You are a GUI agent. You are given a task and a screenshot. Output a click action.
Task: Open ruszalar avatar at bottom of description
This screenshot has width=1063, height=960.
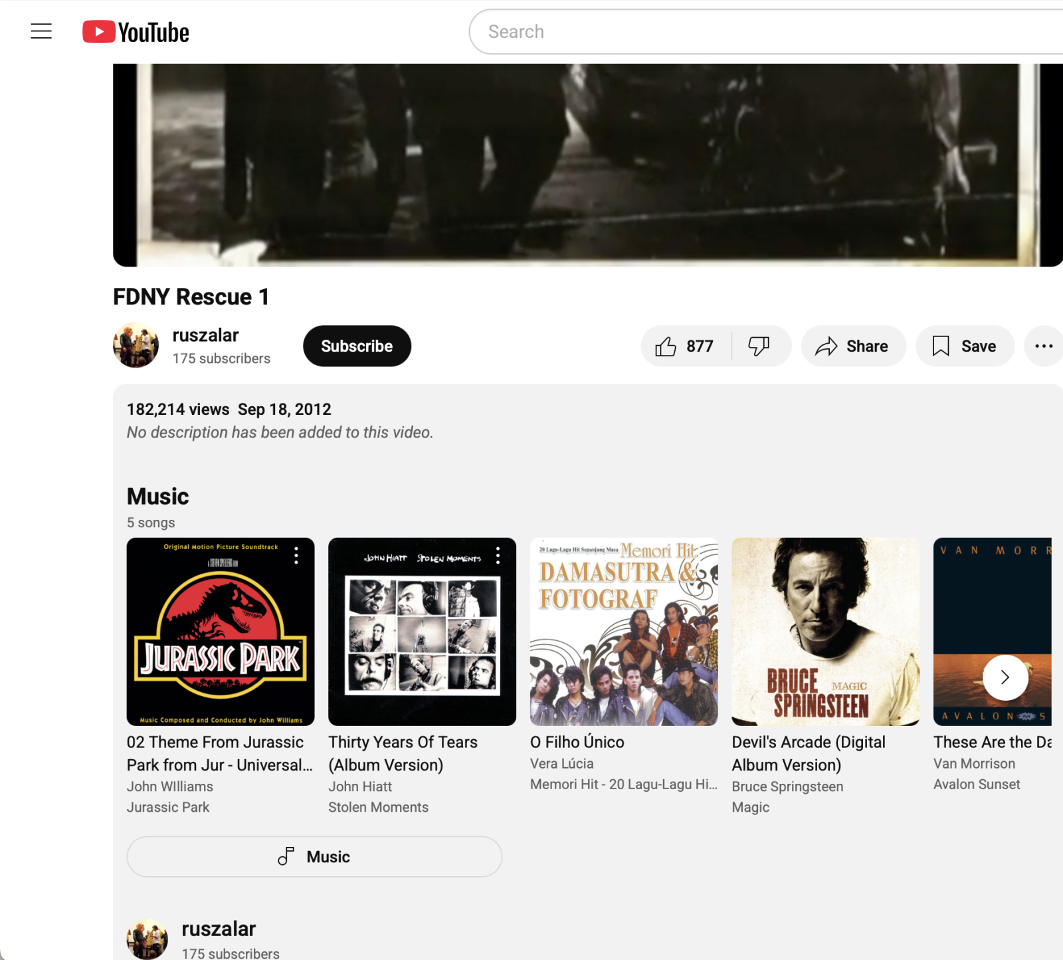click(x=147, y=939)
